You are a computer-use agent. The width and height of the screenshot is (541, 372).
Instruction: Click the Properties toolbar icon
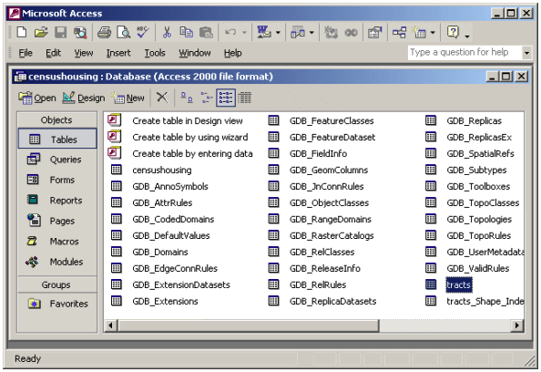[x=375, y=33]
